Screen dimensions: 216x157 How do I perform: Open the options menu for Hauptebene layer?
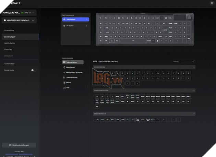point(86,20)
